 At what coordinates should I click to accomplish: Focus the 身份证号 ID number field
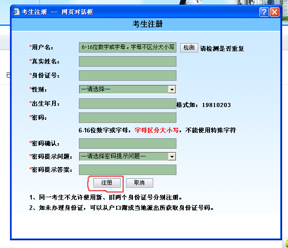pos(127,75)
